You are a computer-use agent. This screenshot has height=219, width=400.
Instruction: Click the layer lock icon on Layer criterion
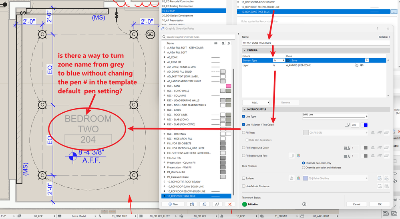click(x=356, y=65)
